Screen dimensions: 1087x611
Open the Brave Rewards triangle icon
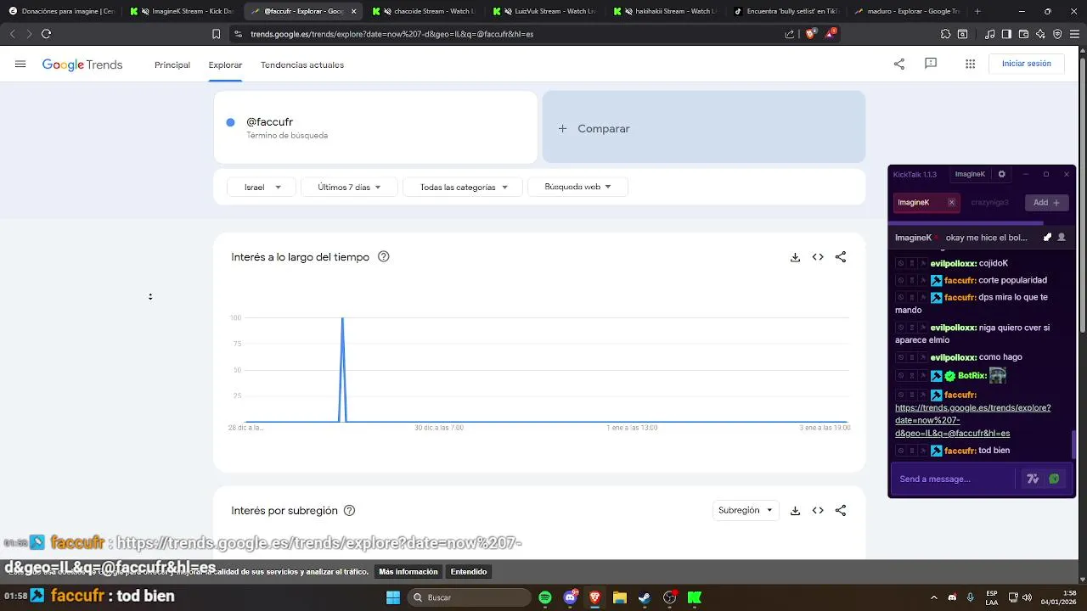coord(830,34)
